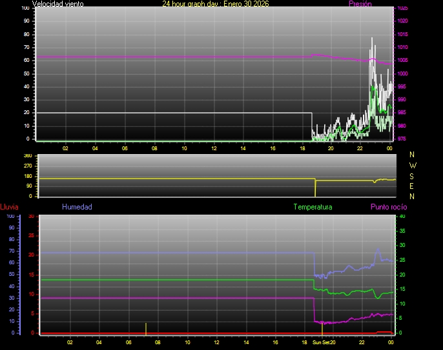
Task: Select the magenta 'Presión' legend label
Action: [x=360, y=4]
